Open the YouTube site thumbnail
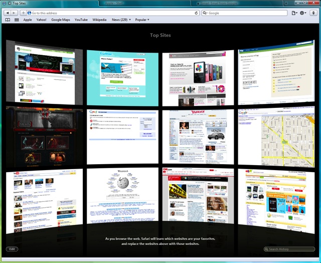 (x=45, y=201)
